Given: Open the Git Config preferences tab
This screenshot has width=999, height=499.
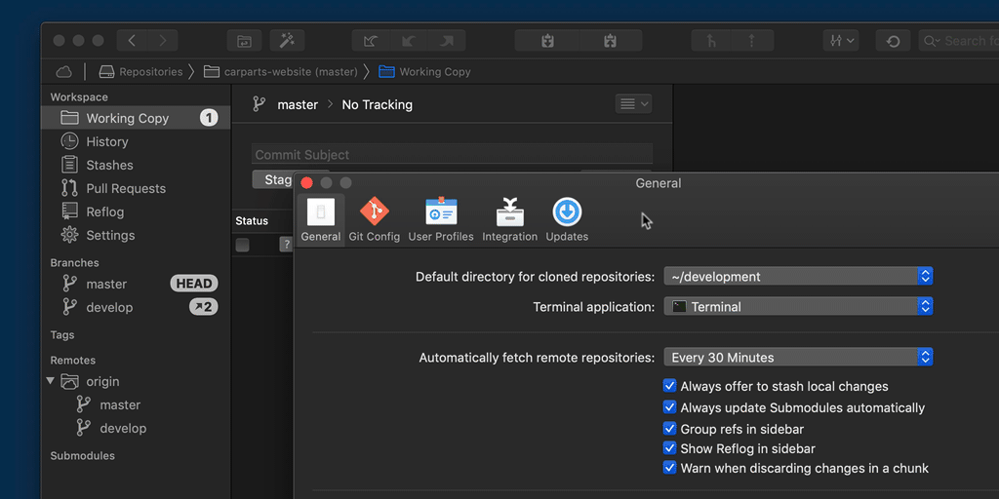Looking at the screenshot, I should [x=375, y=219].
